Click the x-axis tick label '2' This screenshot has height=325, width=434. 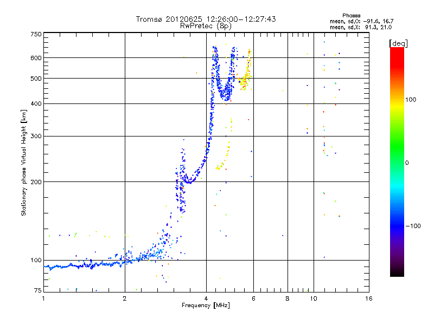click(x=125, y=298)
